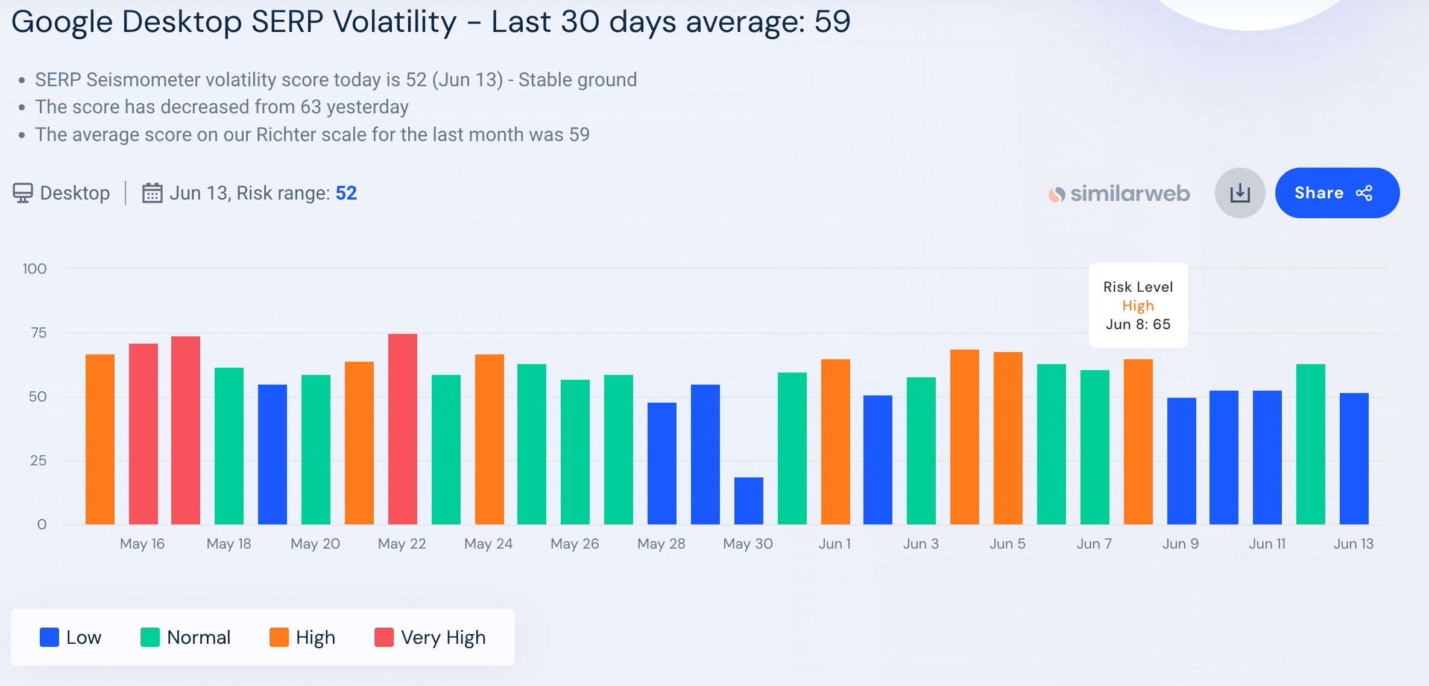Toggle the Very High legend item
This screenshot has height=686, width=1429.
pyautogui.click(x=430, y=637)
